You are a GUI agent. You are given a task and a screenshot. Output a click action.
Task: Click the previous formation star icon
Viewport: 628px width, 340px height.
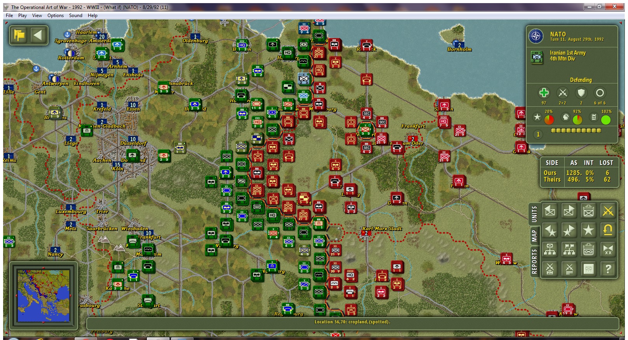point(550,230)
